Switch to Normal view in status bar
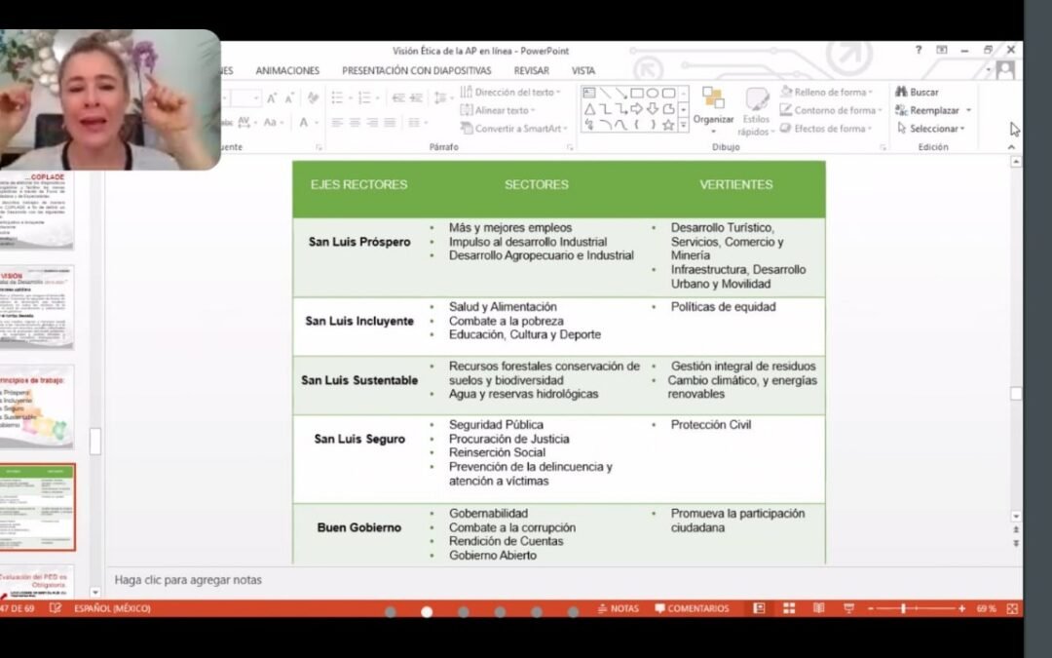The width and height of the screenshot is (1052, 658). tap(759, 608)
